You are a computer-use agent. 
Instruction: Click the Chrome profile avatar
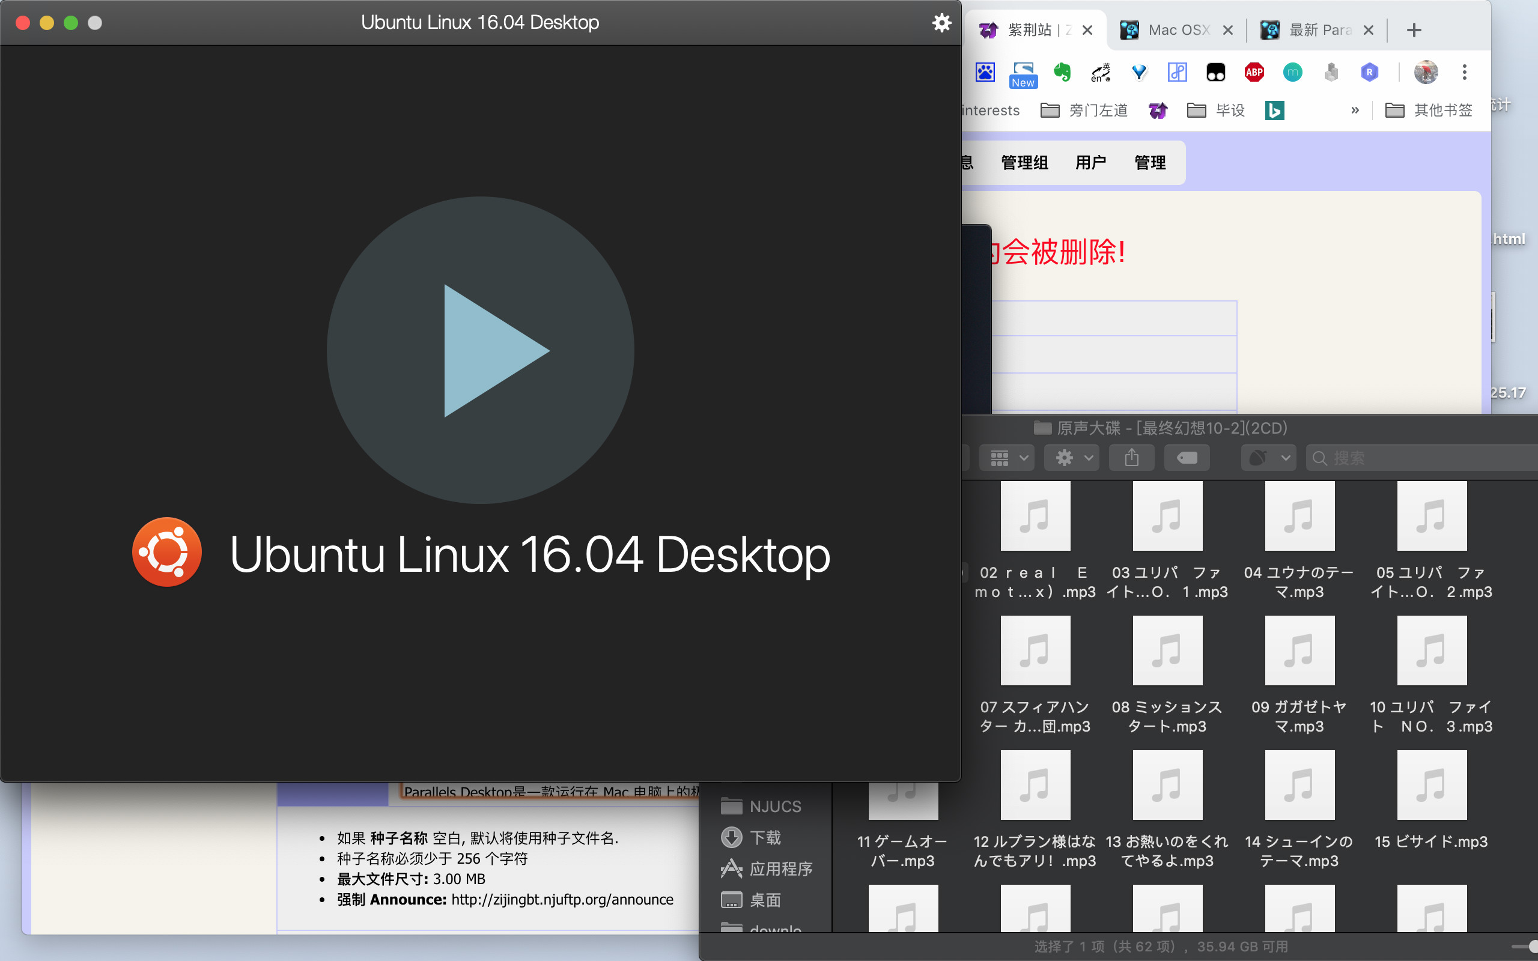coord(1426,73)
